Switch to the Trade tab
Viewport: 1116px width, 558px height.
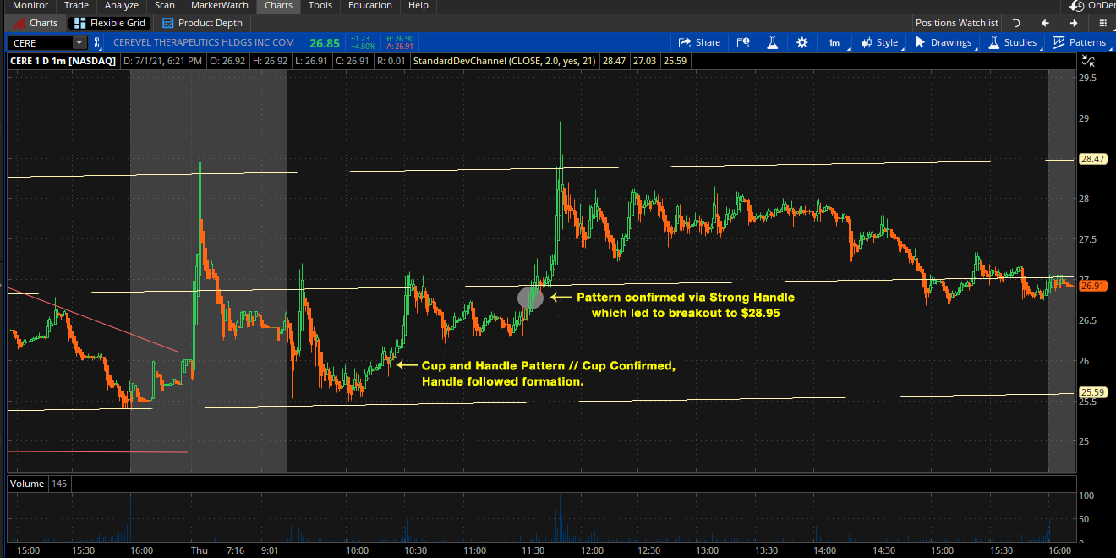76,5
